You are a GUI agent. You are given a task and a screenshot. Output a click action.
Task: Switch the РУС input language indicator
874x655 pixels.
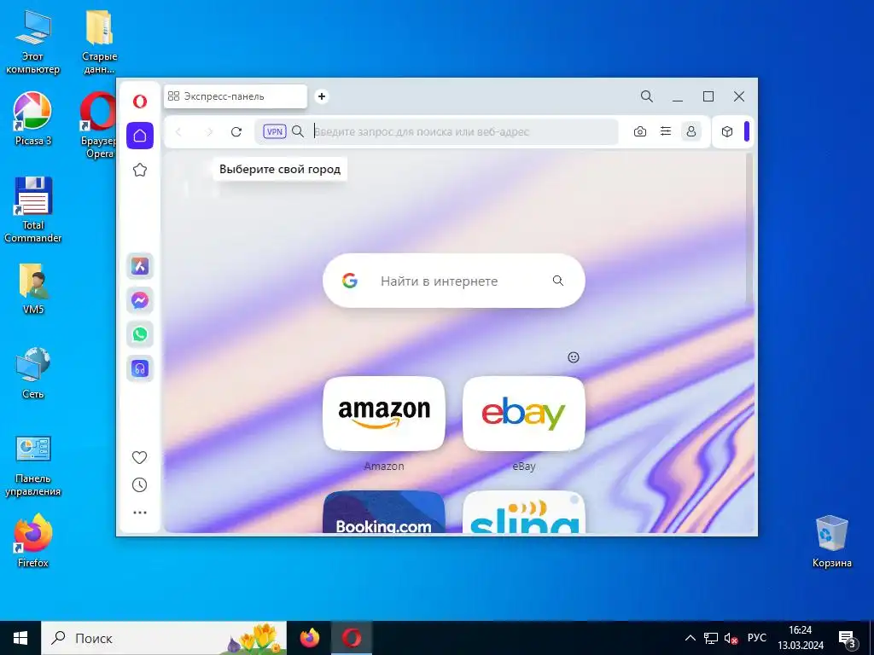757,638
